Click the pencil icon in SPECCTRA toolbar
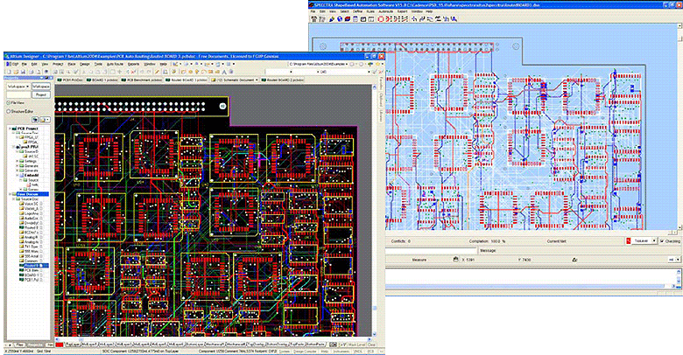Viewport: 683px width, 355px height. [332, 18]
